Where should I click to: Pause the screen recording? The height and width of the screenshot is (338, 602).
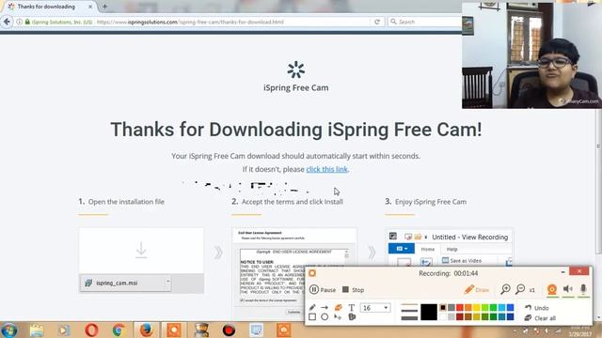[x=323, y=290]
